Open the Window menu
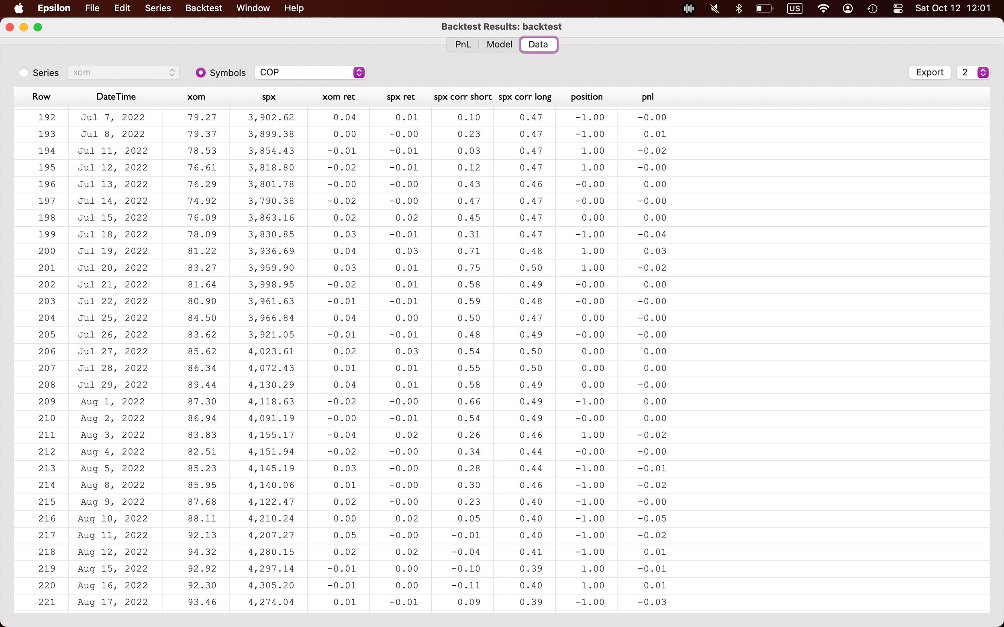 [253, 8]
